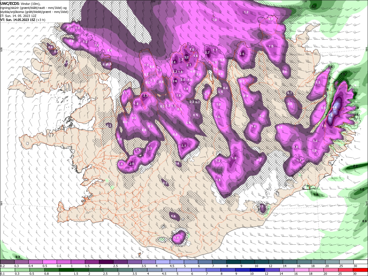Click the rain legend label 0.1
This screenshot has width=368, height=276.
pyautogui.click(x=3, y=274)
